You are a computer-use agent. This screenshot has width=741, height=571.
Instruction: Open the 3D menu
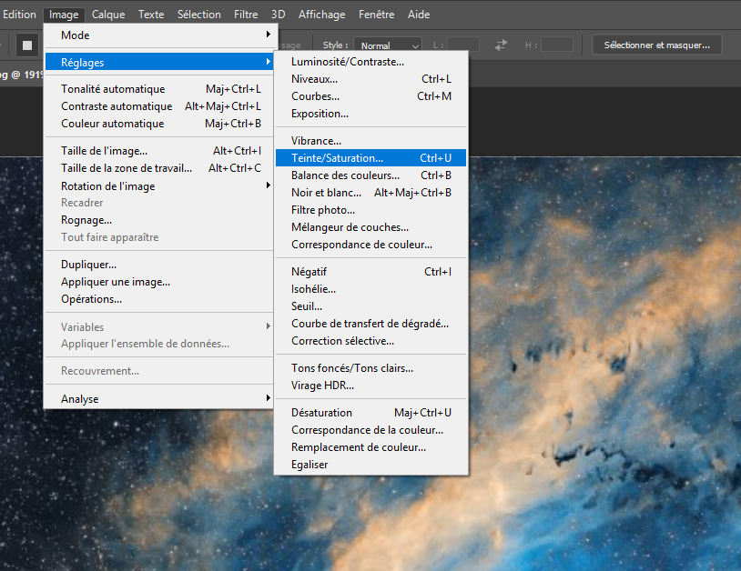coord(278,15)
